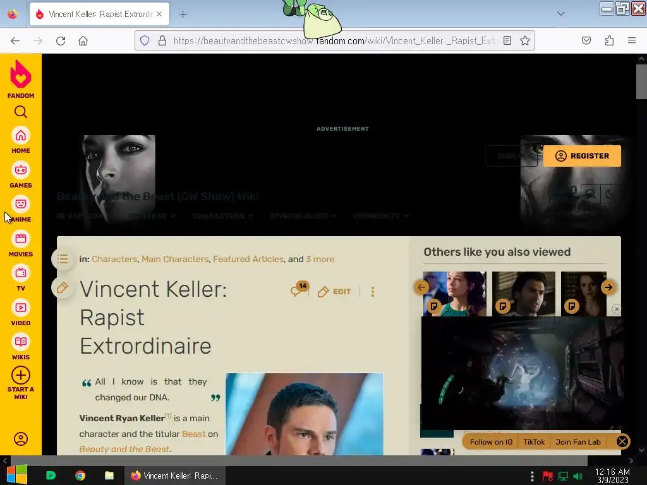Expand the 3 more categories

coord(320,259)
